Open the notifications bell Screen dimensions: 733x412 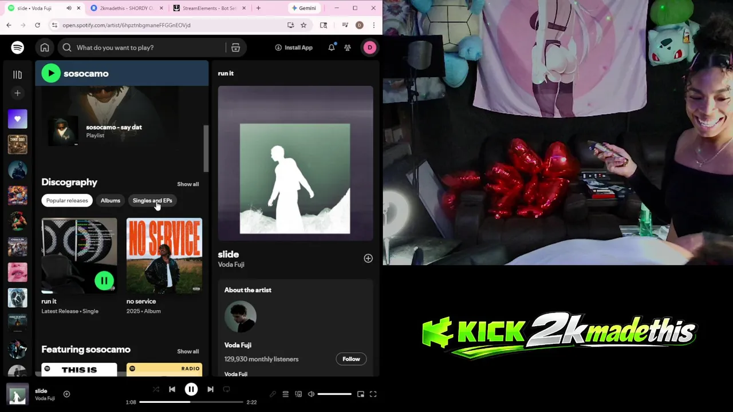click(331, 47)
